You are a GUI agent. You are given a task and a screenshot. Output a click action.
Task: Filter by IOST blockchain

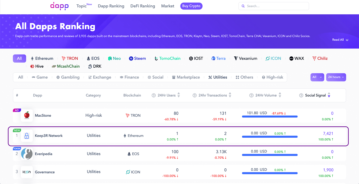pos(196,58)
